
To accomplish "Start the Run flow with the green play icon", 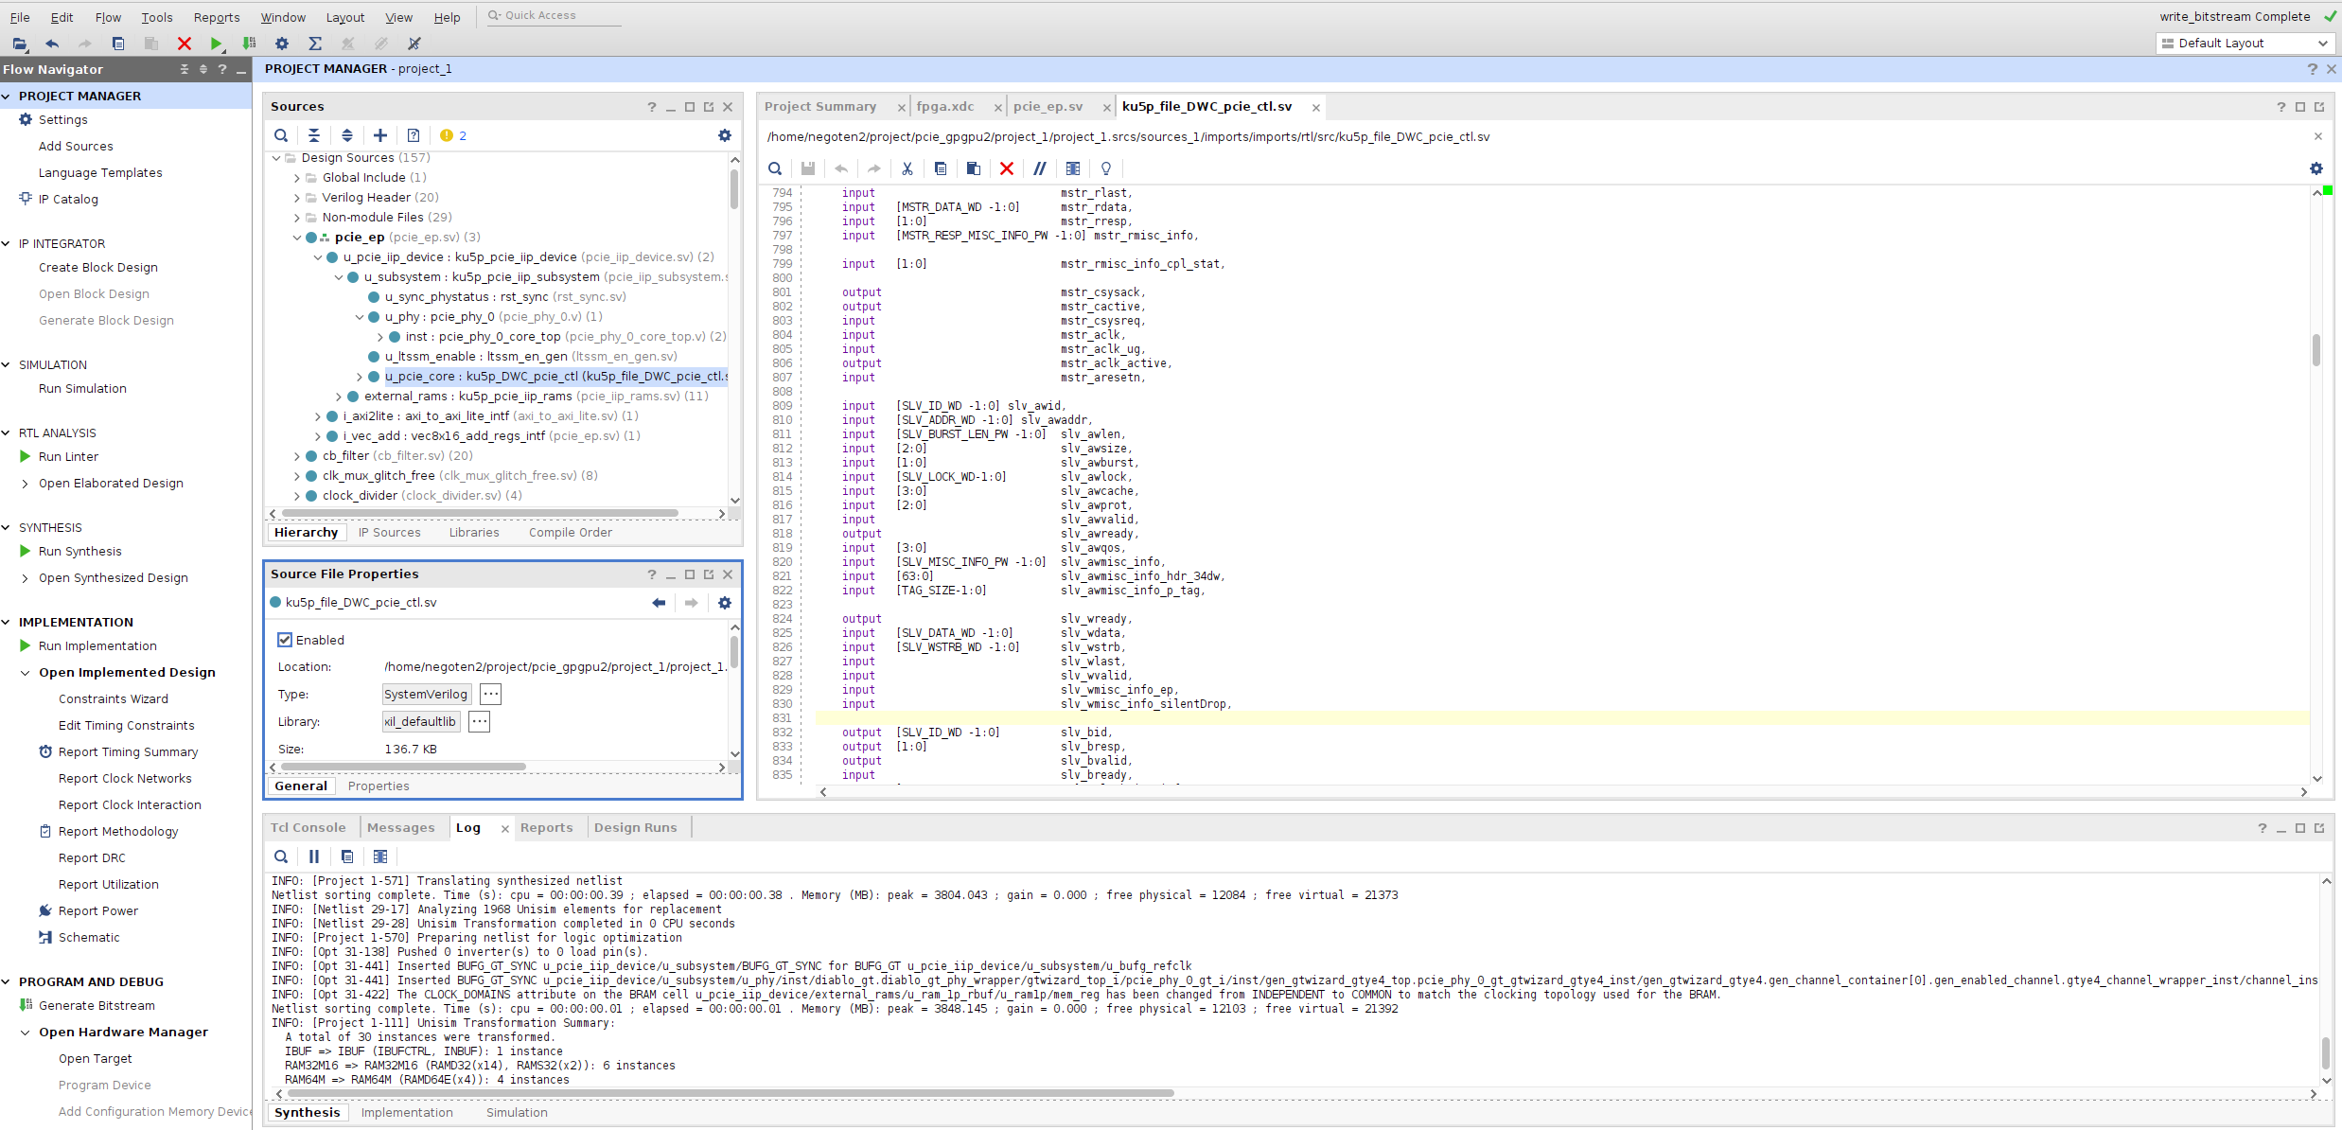I will click(217, 44).
